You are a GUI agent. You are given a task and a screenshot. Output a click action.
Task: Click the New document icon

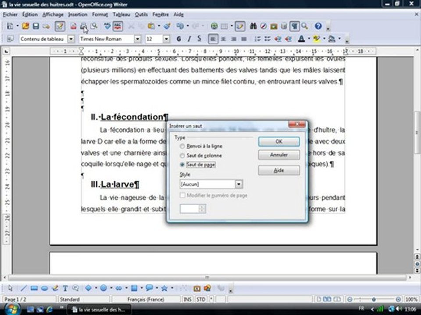(10, 26)
